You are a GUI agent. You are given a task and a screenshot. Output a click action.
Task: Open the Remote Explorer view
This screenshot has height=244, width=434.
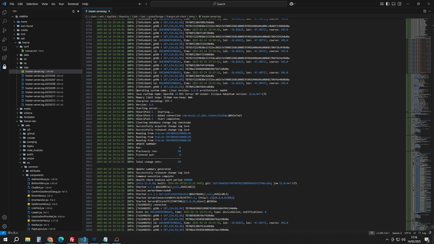4,48
